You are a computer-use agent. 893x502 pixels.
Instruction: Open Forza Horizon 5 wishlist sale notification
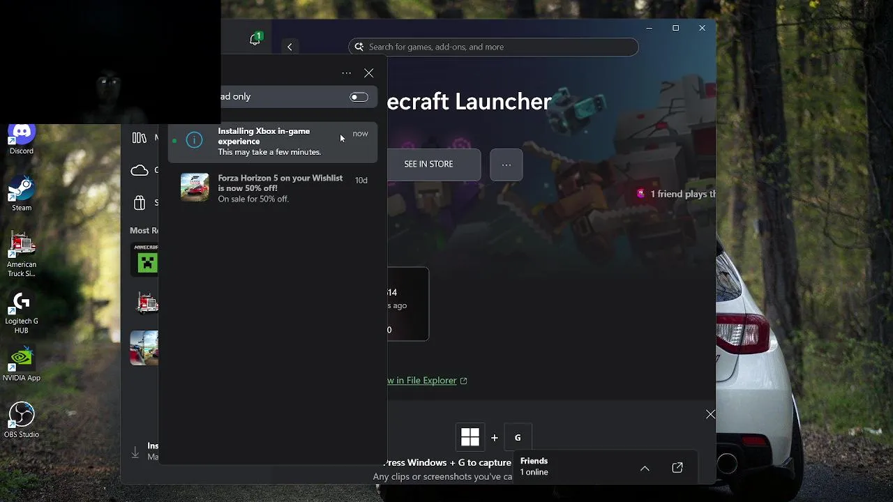coord(273,188)
